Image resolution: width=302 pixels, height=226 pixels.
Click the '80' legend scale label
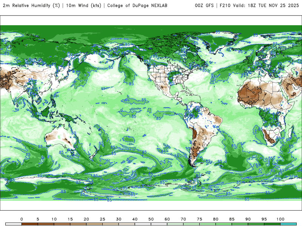[x=216, y=219]
